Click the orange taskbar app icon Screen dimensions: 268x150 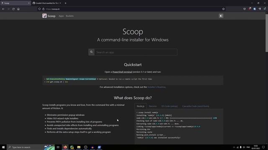[93, 147]
